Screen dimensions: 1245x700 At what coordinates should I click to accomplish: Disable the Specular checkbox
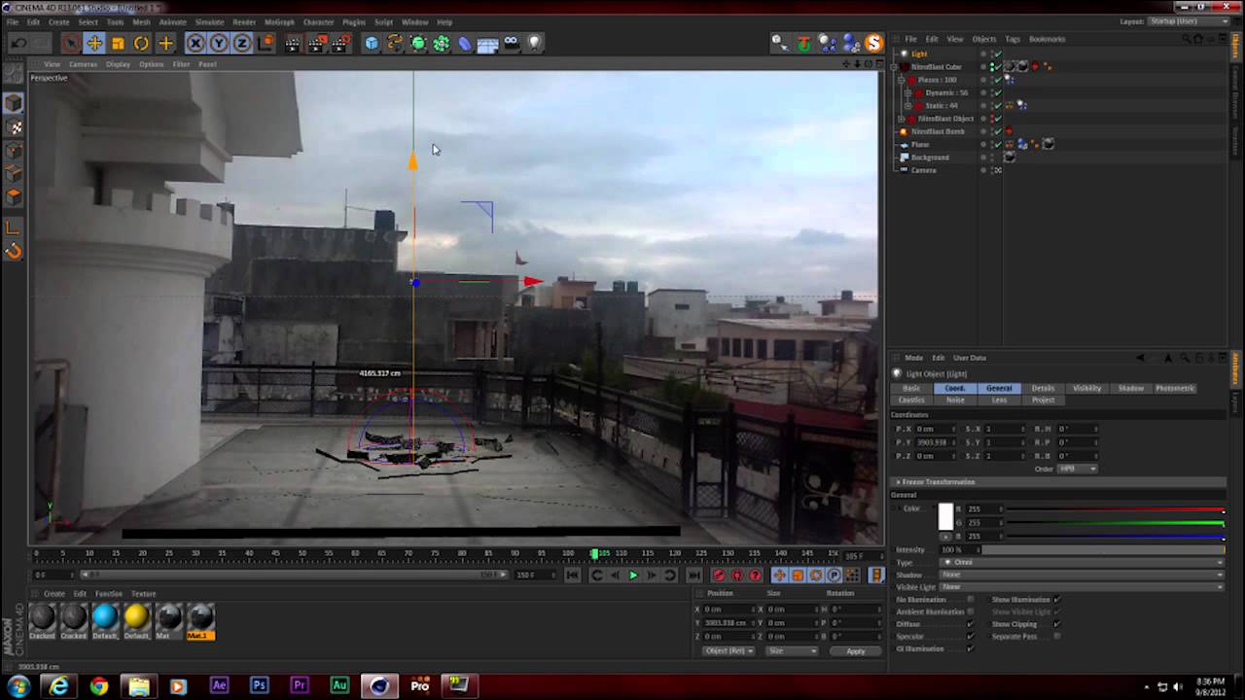coord(970,636)
